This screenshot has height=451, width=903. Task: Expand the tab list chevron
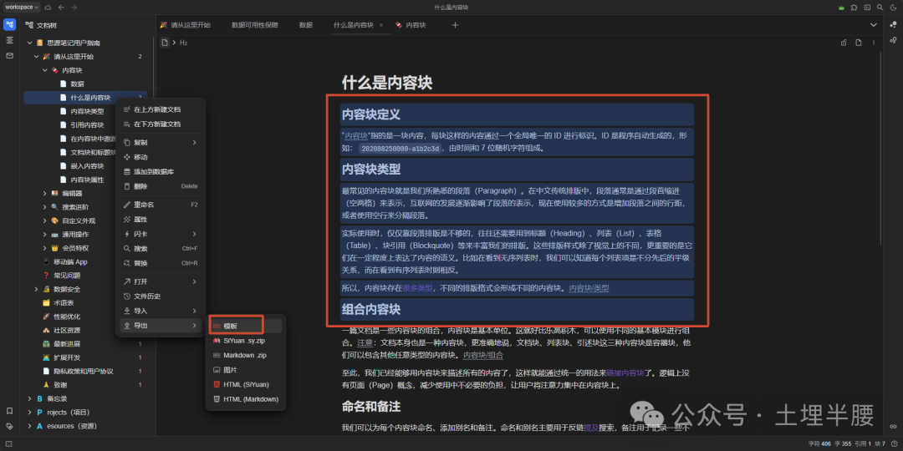[873, 25]
